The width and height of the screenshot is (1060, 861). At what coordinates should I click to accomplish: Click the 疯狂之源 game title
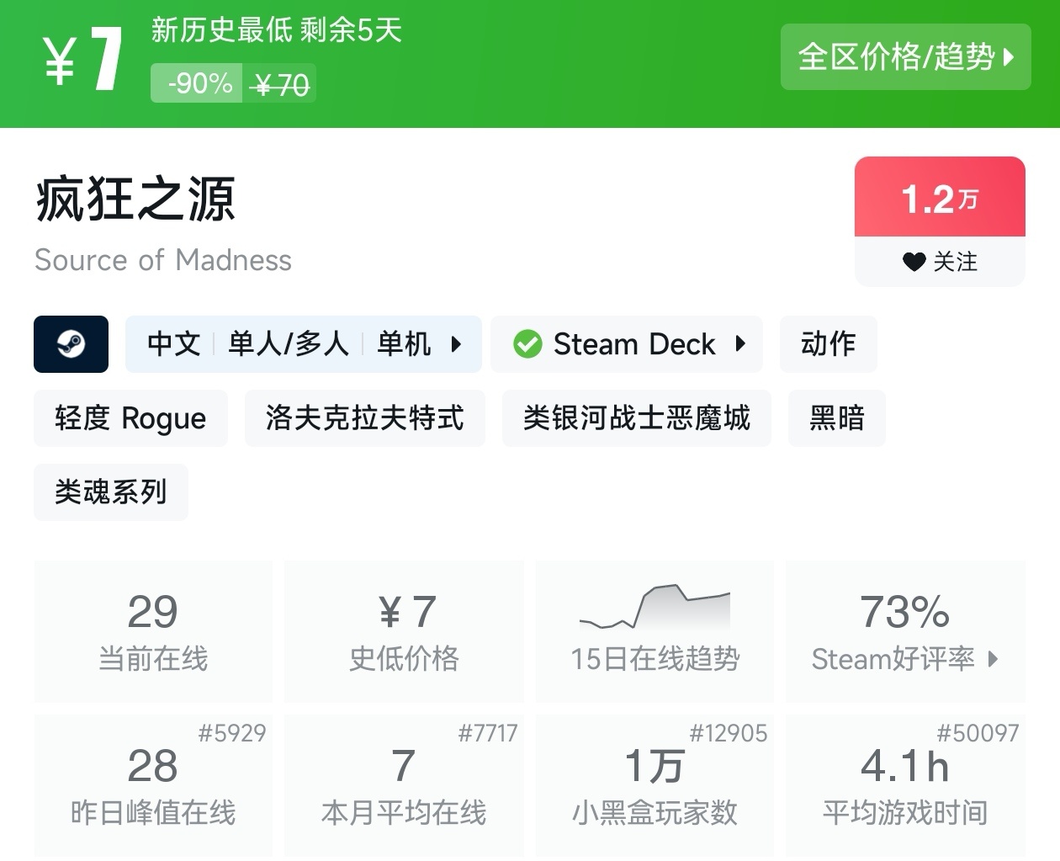pos(135,200)
